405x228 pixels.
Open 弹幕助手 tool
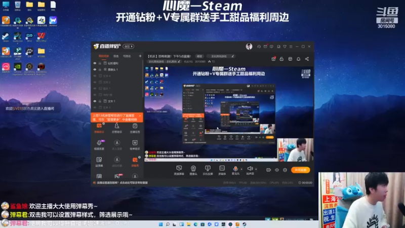(x=99, y=128)
